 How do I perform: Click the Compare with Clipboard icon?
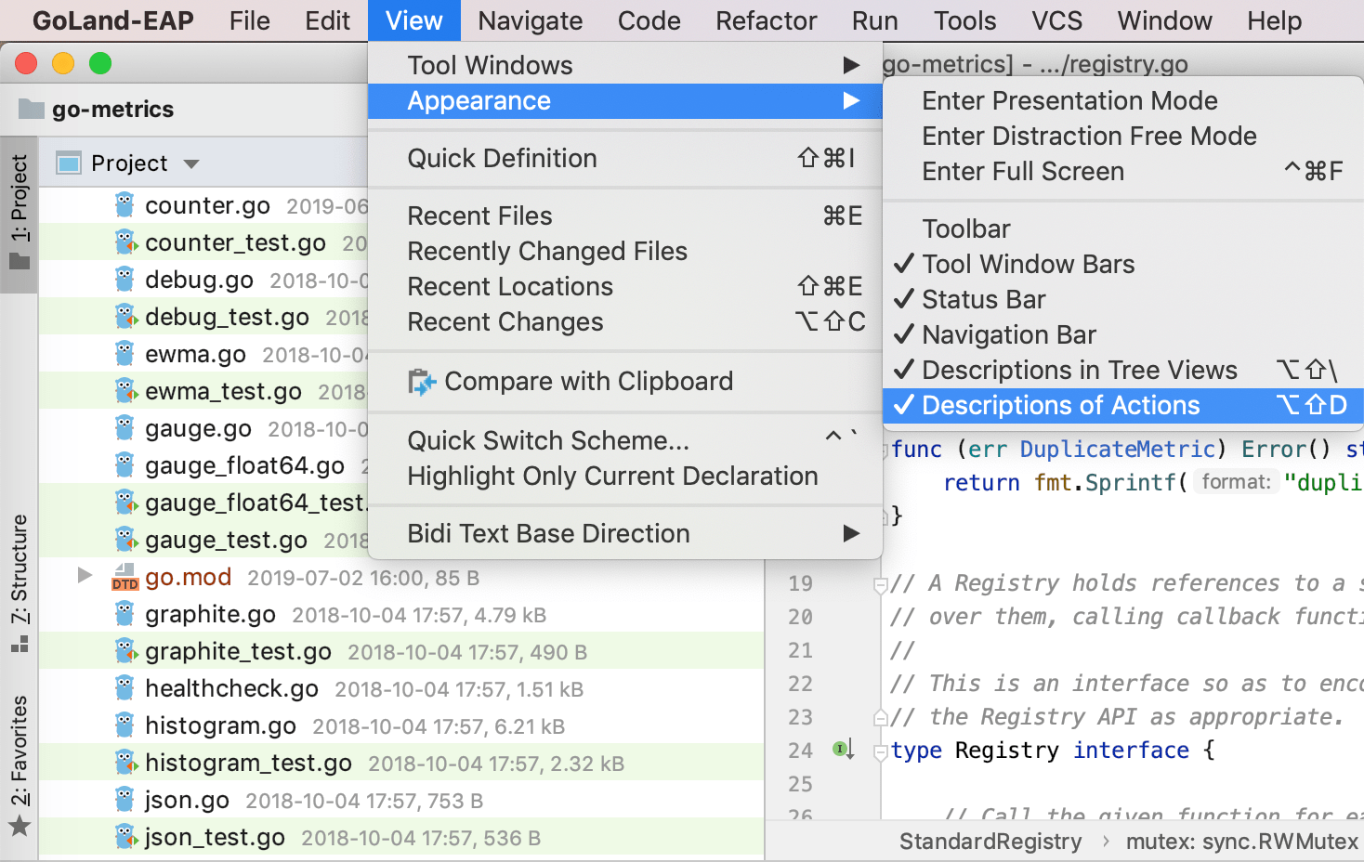pos(422,382)
